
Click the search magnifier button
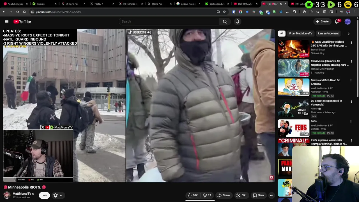(x=225, y=22)
